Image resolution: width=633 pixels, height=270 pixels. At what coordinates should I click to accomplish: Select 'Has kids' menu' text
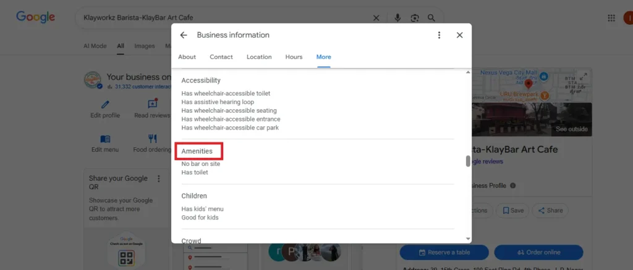(202, 209)
